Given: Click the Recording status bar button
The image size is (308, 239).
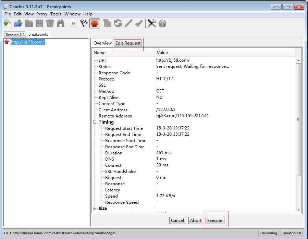Looking at the screenshot, I should [269, 233].
